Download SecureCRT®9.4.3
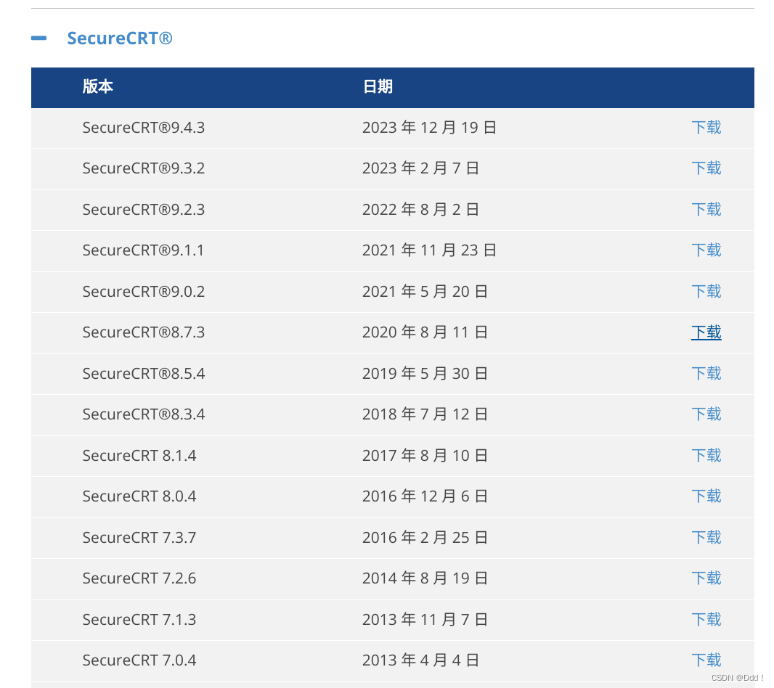Viewport: 774px width, 688px height. tap(706, 127)
